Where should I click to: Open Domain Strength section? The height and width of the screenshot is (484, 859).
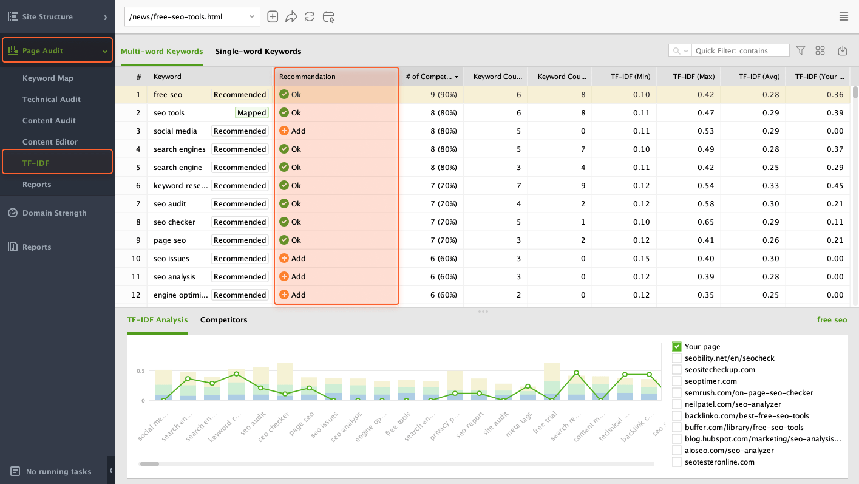[55, 213]
